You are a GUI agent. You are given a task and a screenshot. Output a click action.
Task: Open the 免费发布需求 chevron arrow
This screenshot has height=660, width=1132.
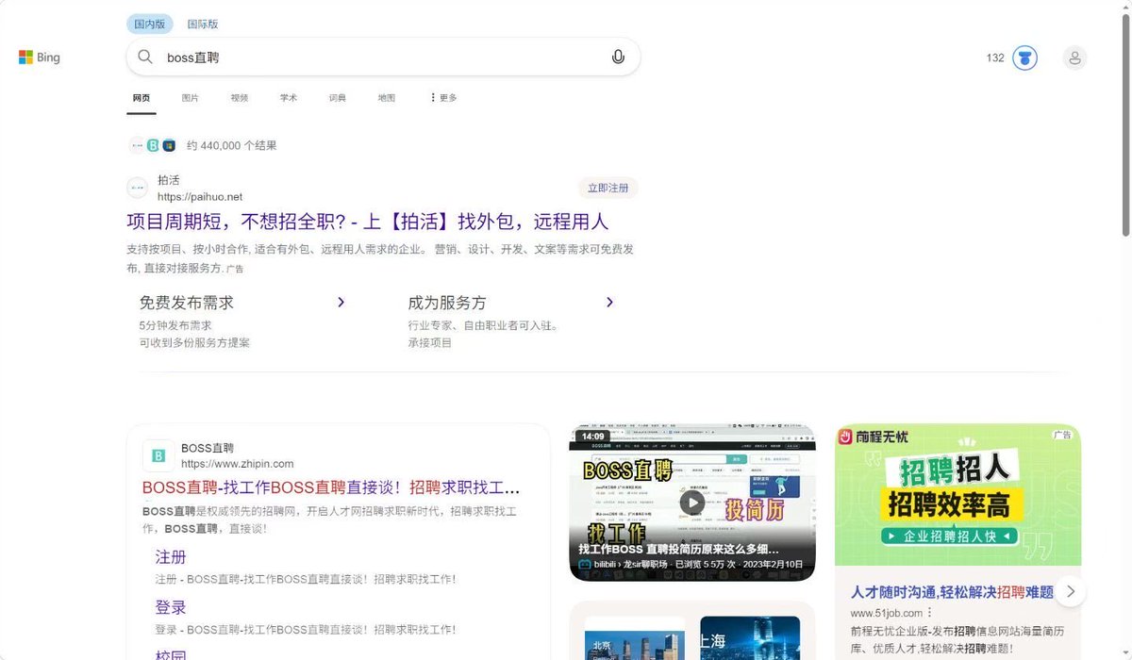tap(341, 302)
